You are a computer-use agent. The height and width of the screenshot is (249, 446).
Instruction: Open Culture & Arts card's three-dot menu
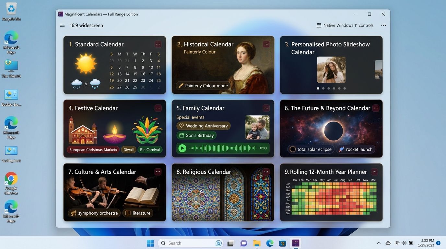[x=158, y=172]
